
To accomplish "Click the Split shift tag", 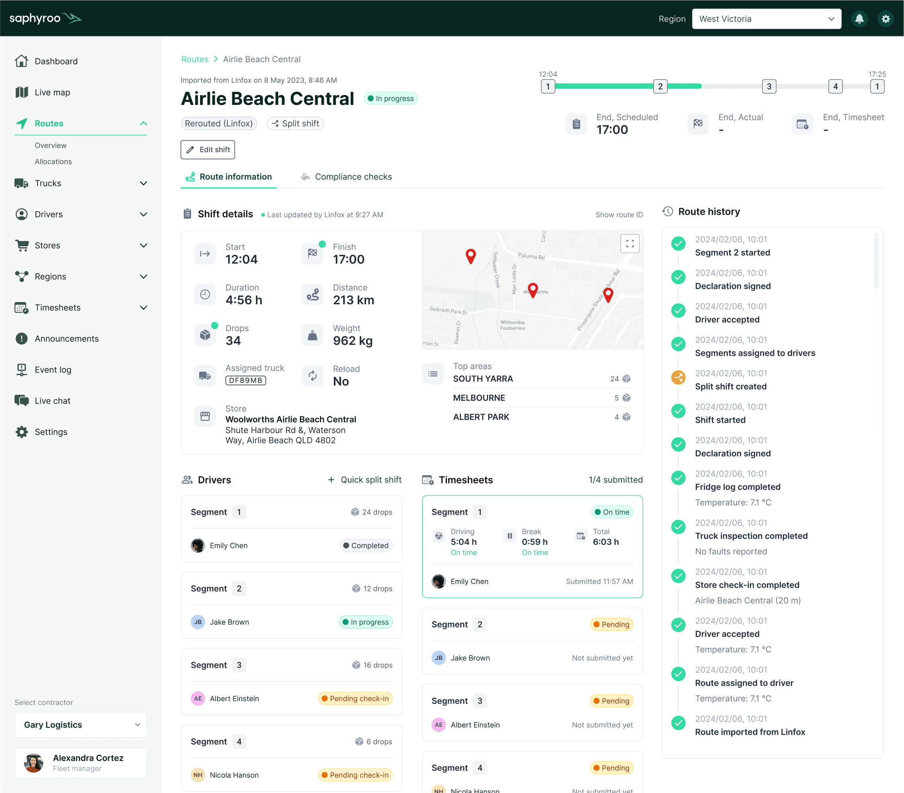I will point(295,124).
